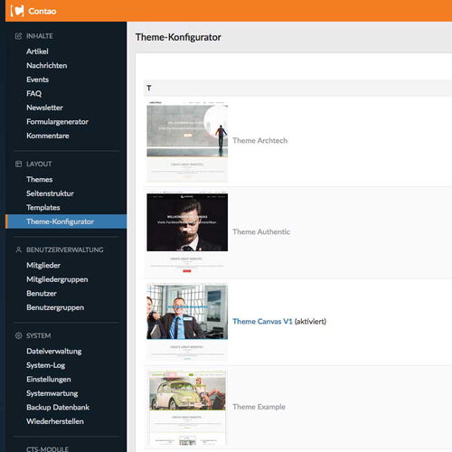Click the Theme Archtech preview thumbnail

[187, 142]
